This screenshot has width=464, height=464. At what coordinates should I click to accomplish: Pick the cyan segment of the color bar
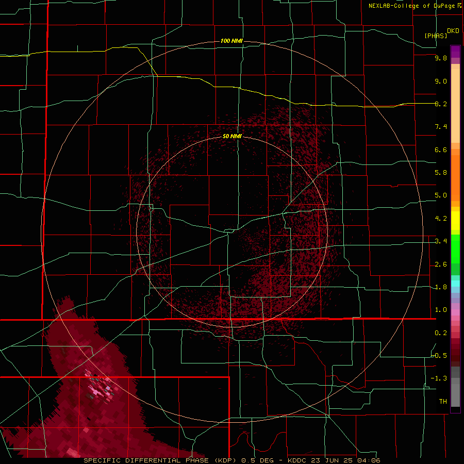click(x=455, y=284)
